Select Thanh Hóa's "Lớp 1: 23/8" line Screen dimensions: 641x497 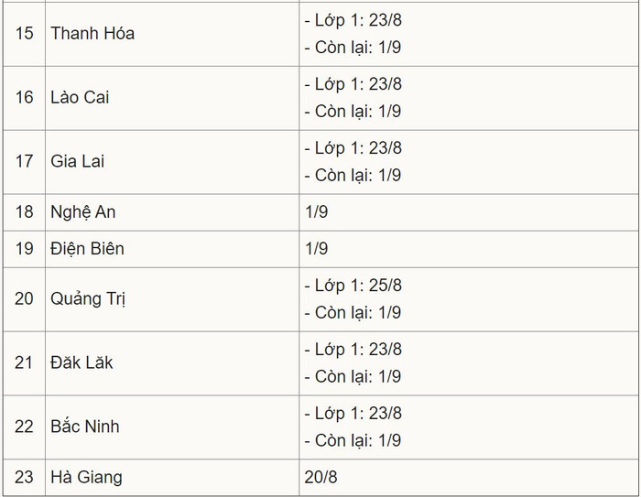pyautogui.click(x=353, y=19)
